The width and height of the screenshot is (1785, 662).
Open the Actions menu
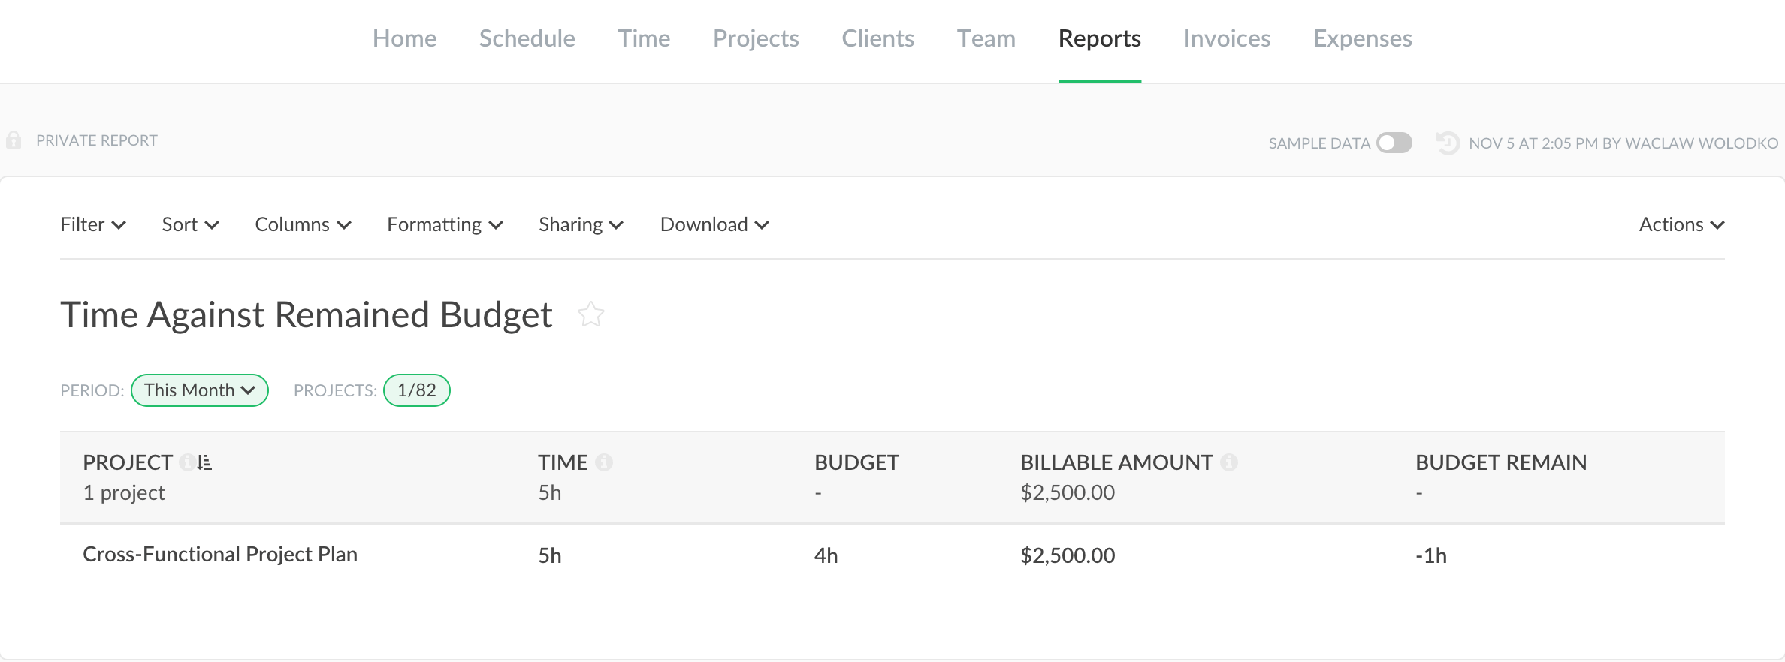1681,224
